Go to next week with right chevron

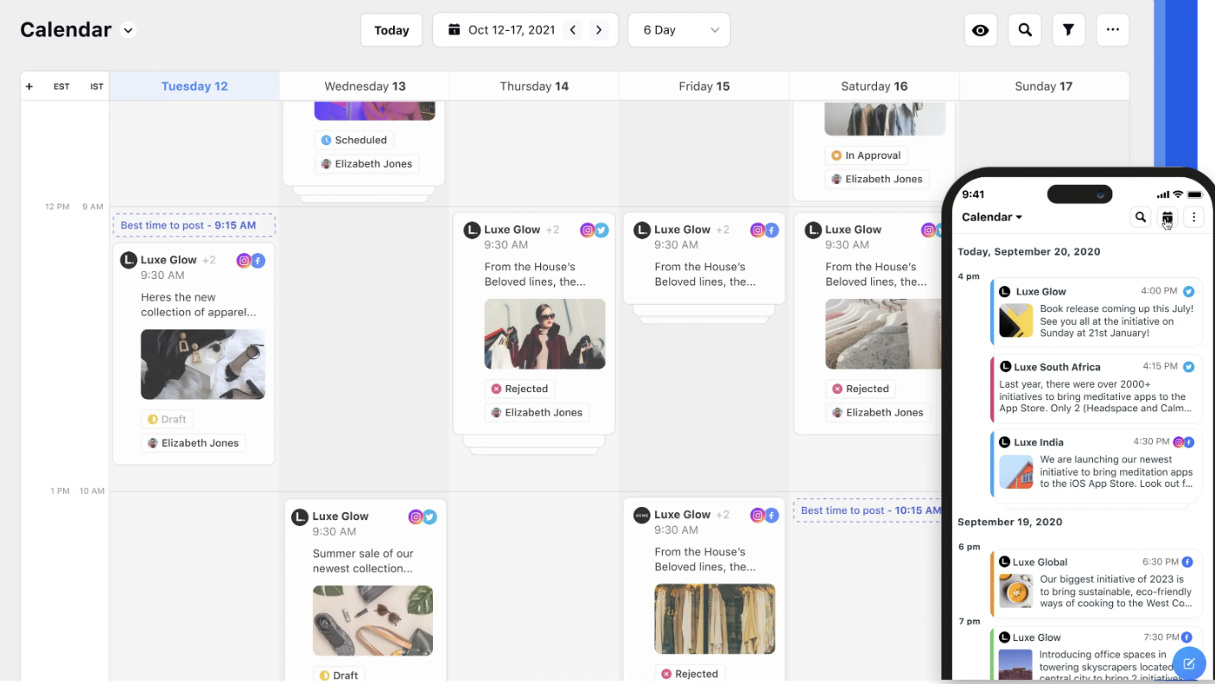[598, 30]
